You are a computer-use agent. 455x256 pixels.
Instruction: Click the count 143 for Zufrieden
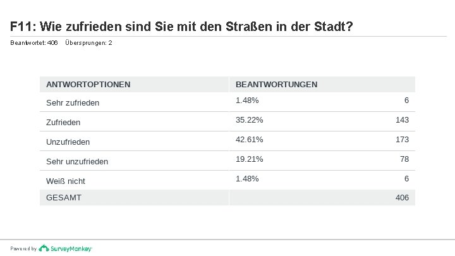point(402,120)
